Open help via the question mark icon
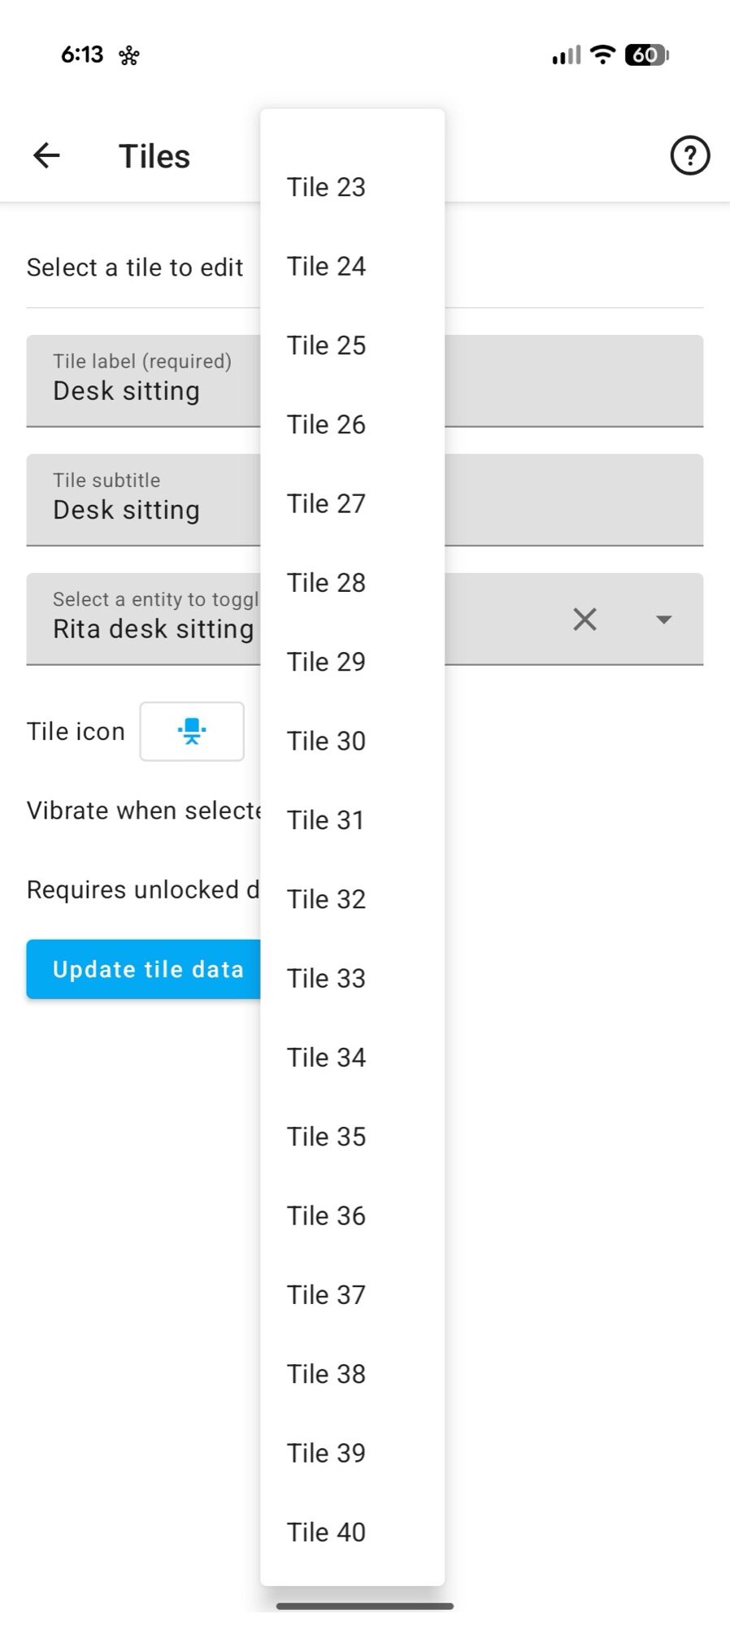Viewport: 730px width, 1626px height. pos(690,155)
